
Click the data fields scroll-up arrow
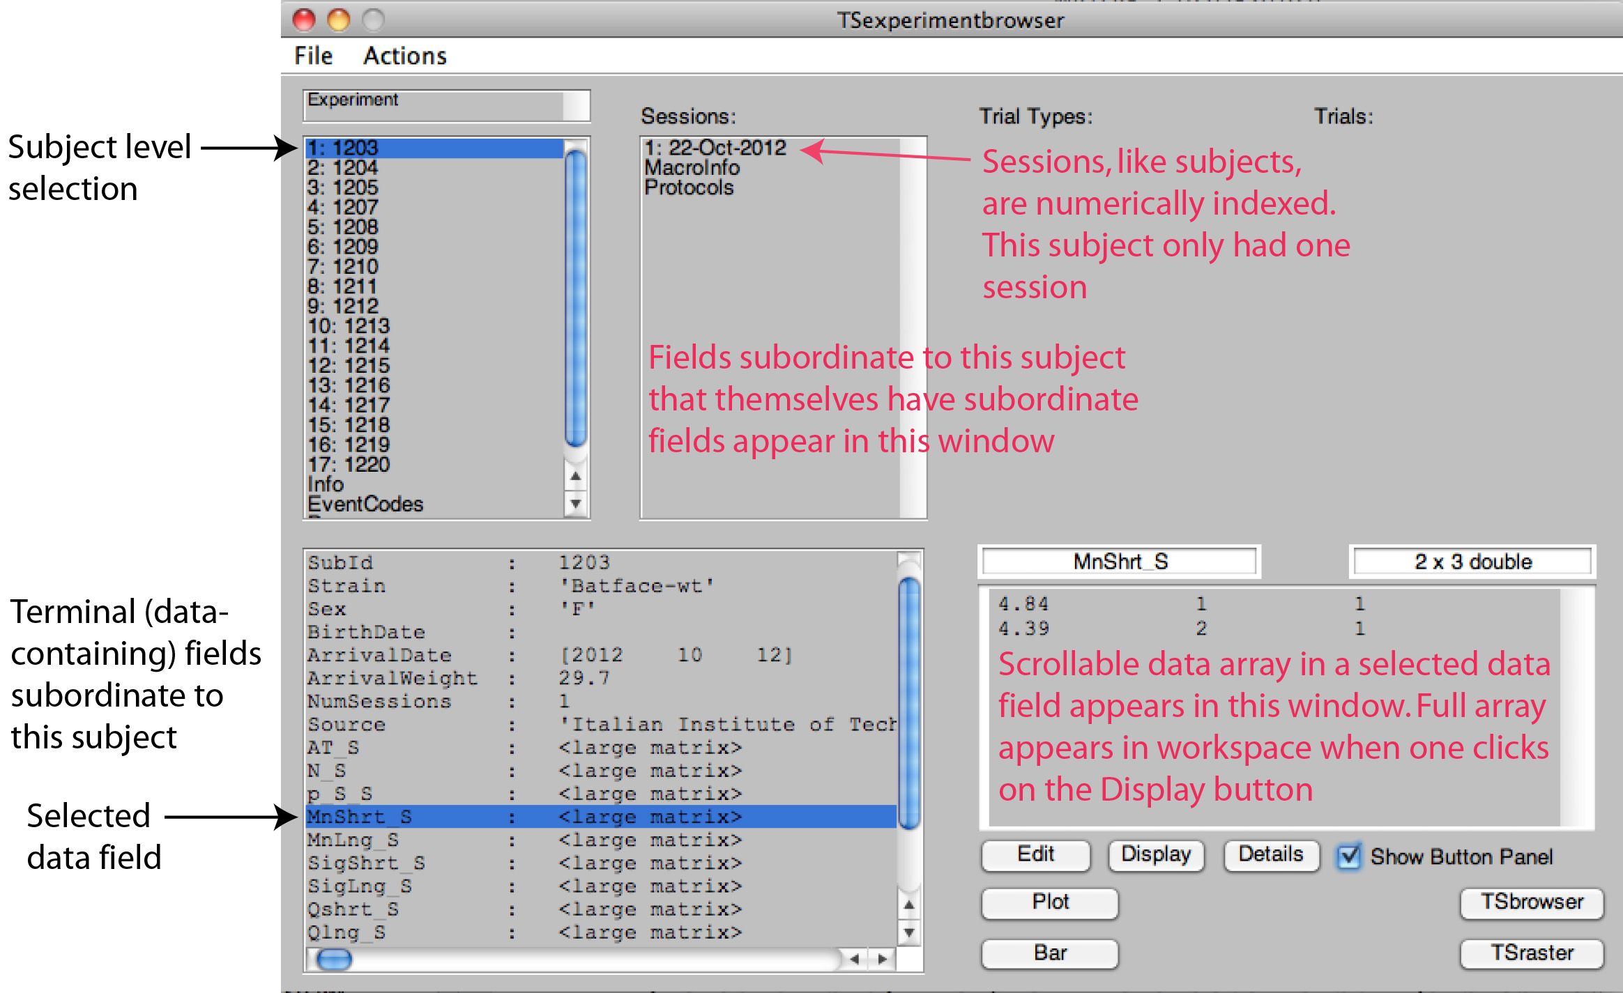(908, 905)
